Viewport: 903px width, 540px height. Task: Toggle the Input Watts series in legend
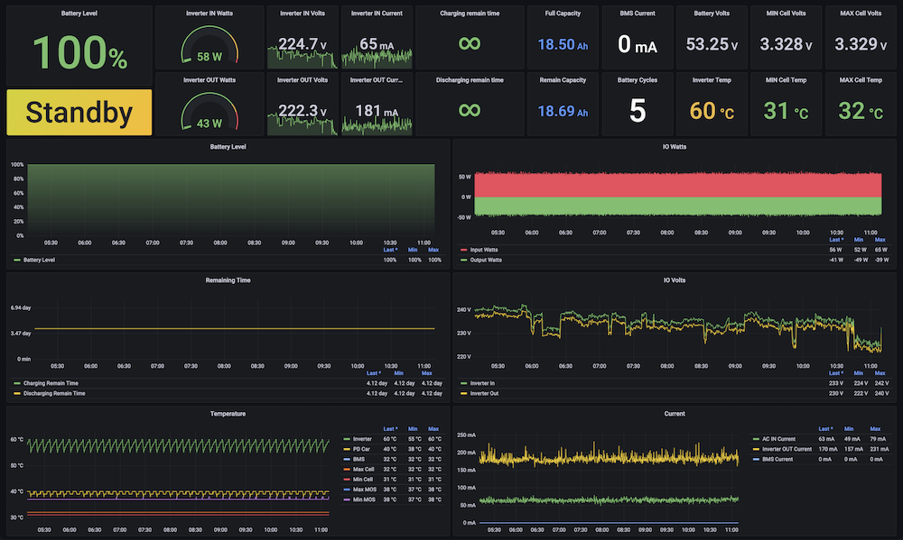(484, 250)
